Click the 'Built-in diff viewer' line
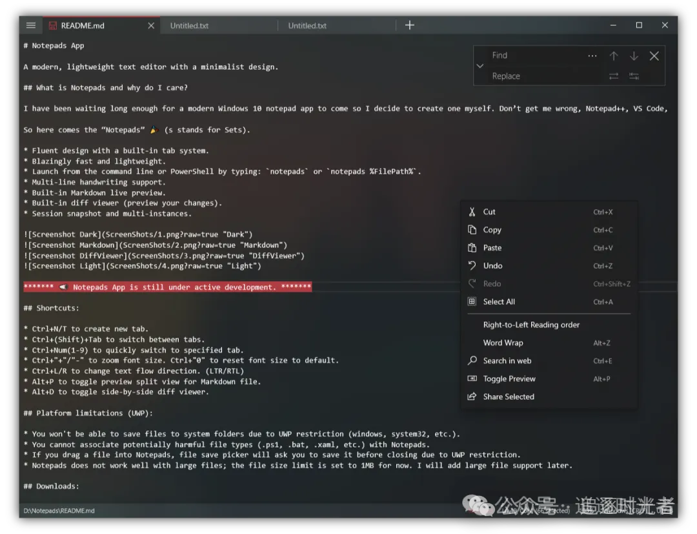The image size is (697, 534). [123, 203]
